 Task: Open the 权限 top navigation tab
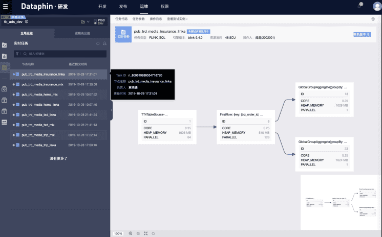click(x=165, y=6)
